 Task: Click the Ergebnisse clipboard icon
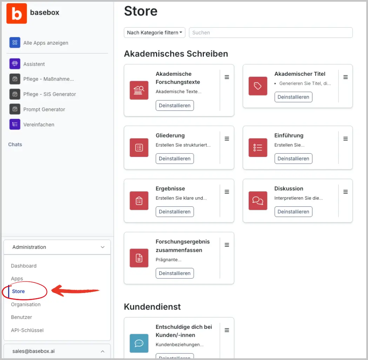click(139, 201)
